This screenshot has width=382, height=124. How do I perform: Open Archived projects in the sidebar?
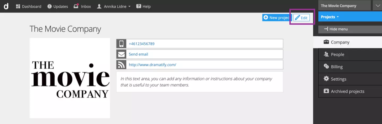point(348,91)
